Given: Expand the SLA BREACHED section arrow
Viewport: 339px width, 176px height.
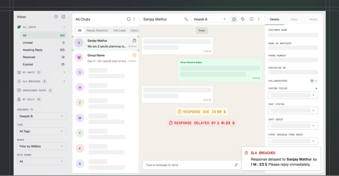Looking at the screenshot, I should 64,82.
